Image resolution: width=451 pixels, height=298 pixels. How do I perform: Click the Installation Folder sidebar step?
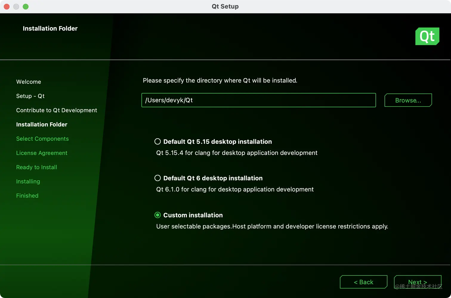point(42,125)
